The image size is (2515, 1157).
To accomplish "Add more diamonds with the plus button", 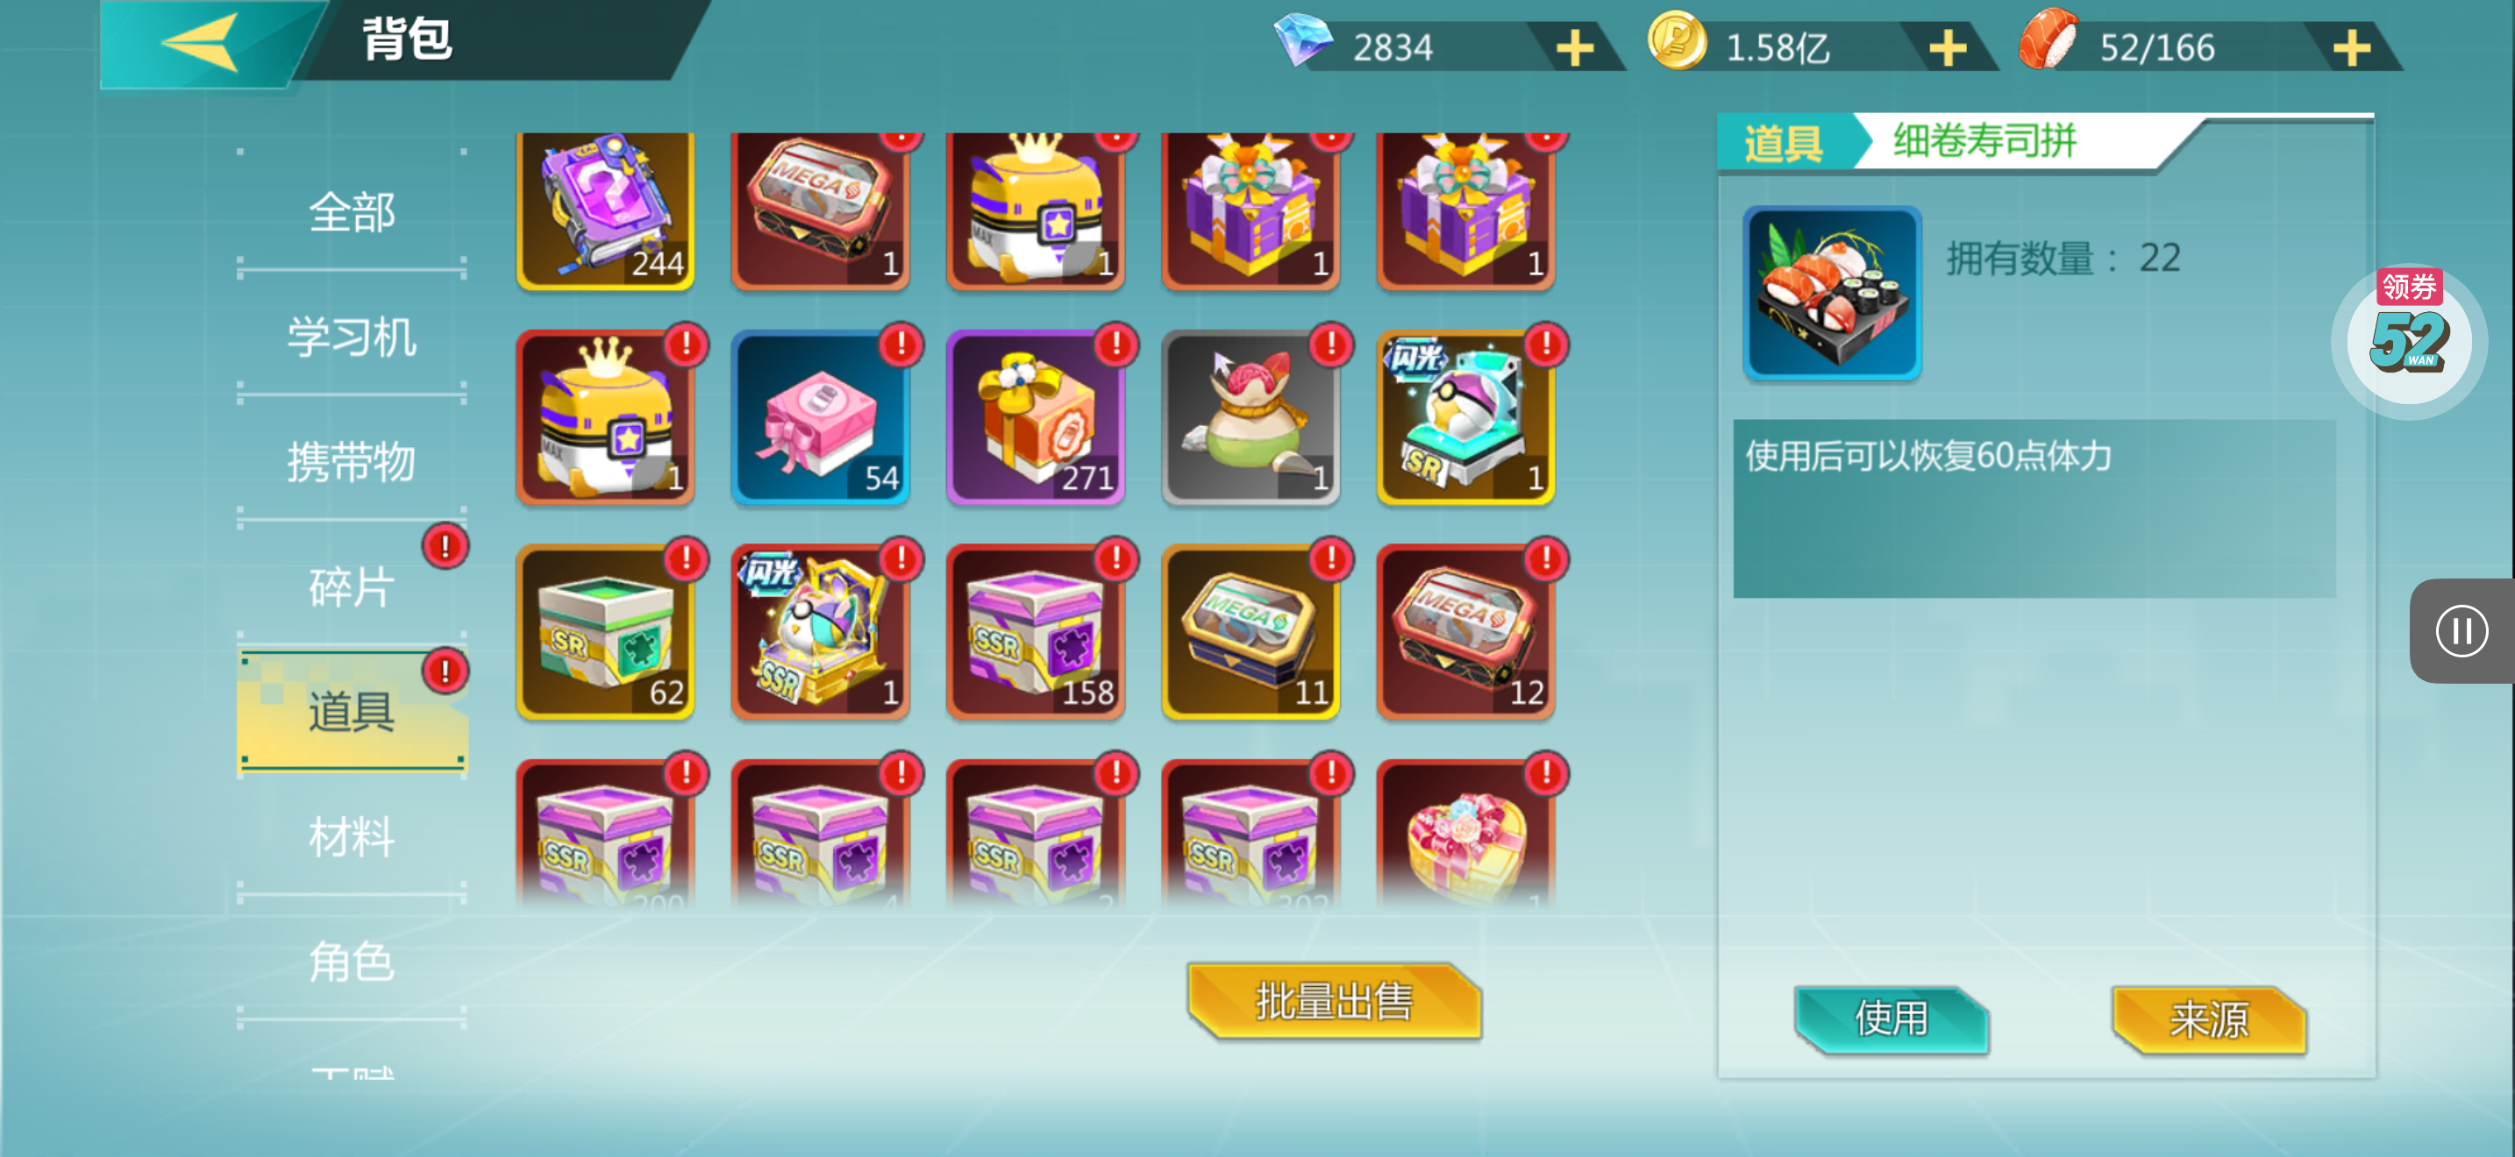I will point(1574,46).
